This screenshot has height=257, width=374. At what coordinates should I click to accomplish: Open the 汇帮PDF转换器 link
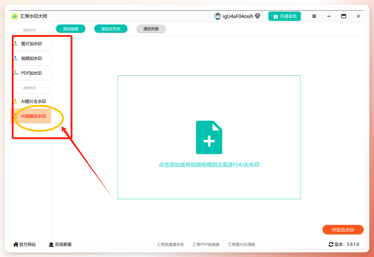tap(206, 245)
